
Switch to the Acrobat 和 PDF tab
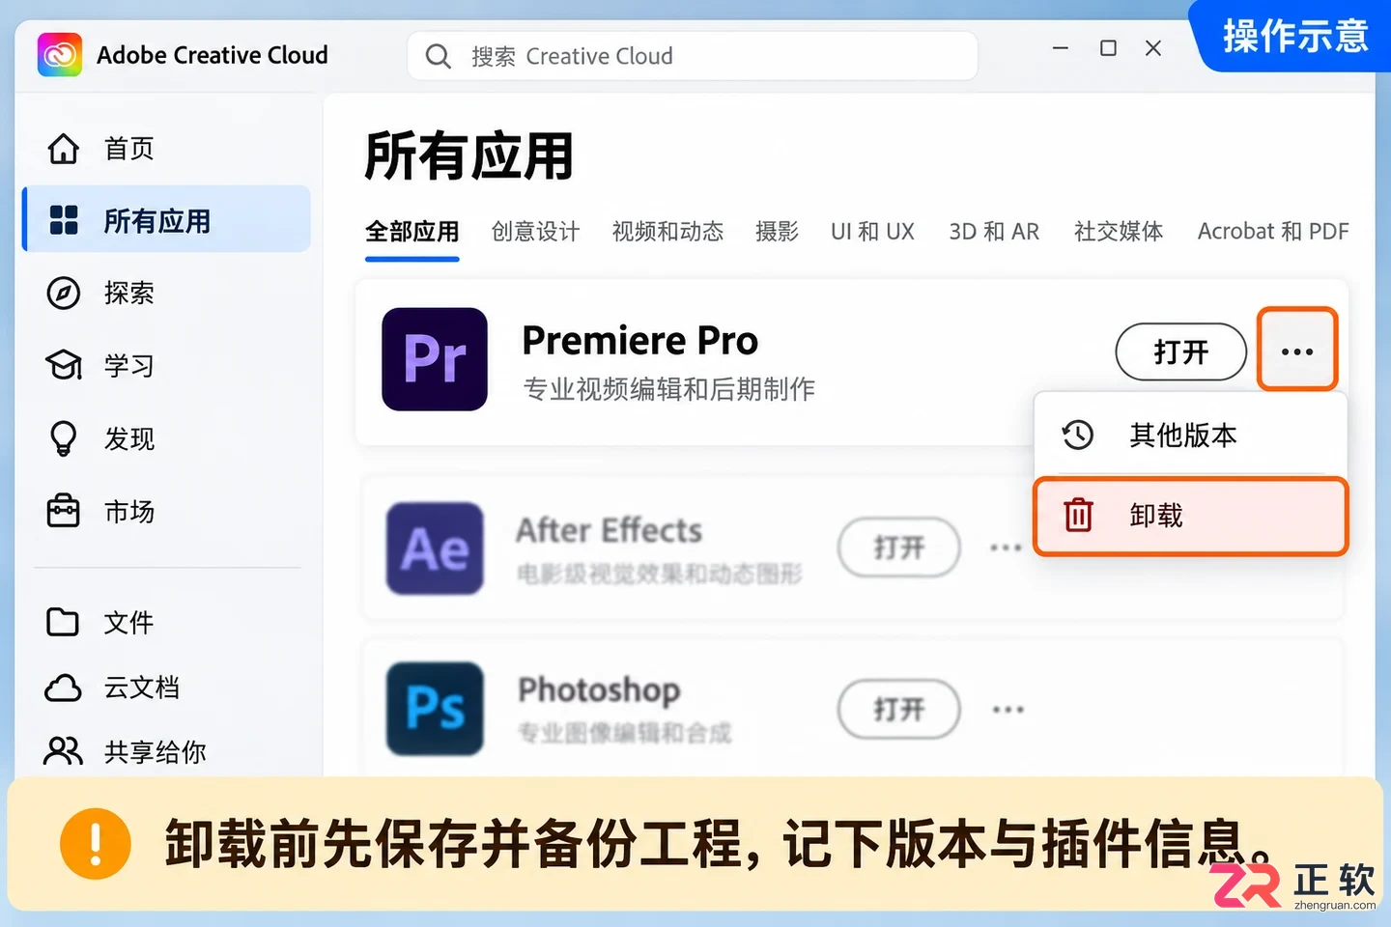pyautogui.click(x=1273, y=232)
